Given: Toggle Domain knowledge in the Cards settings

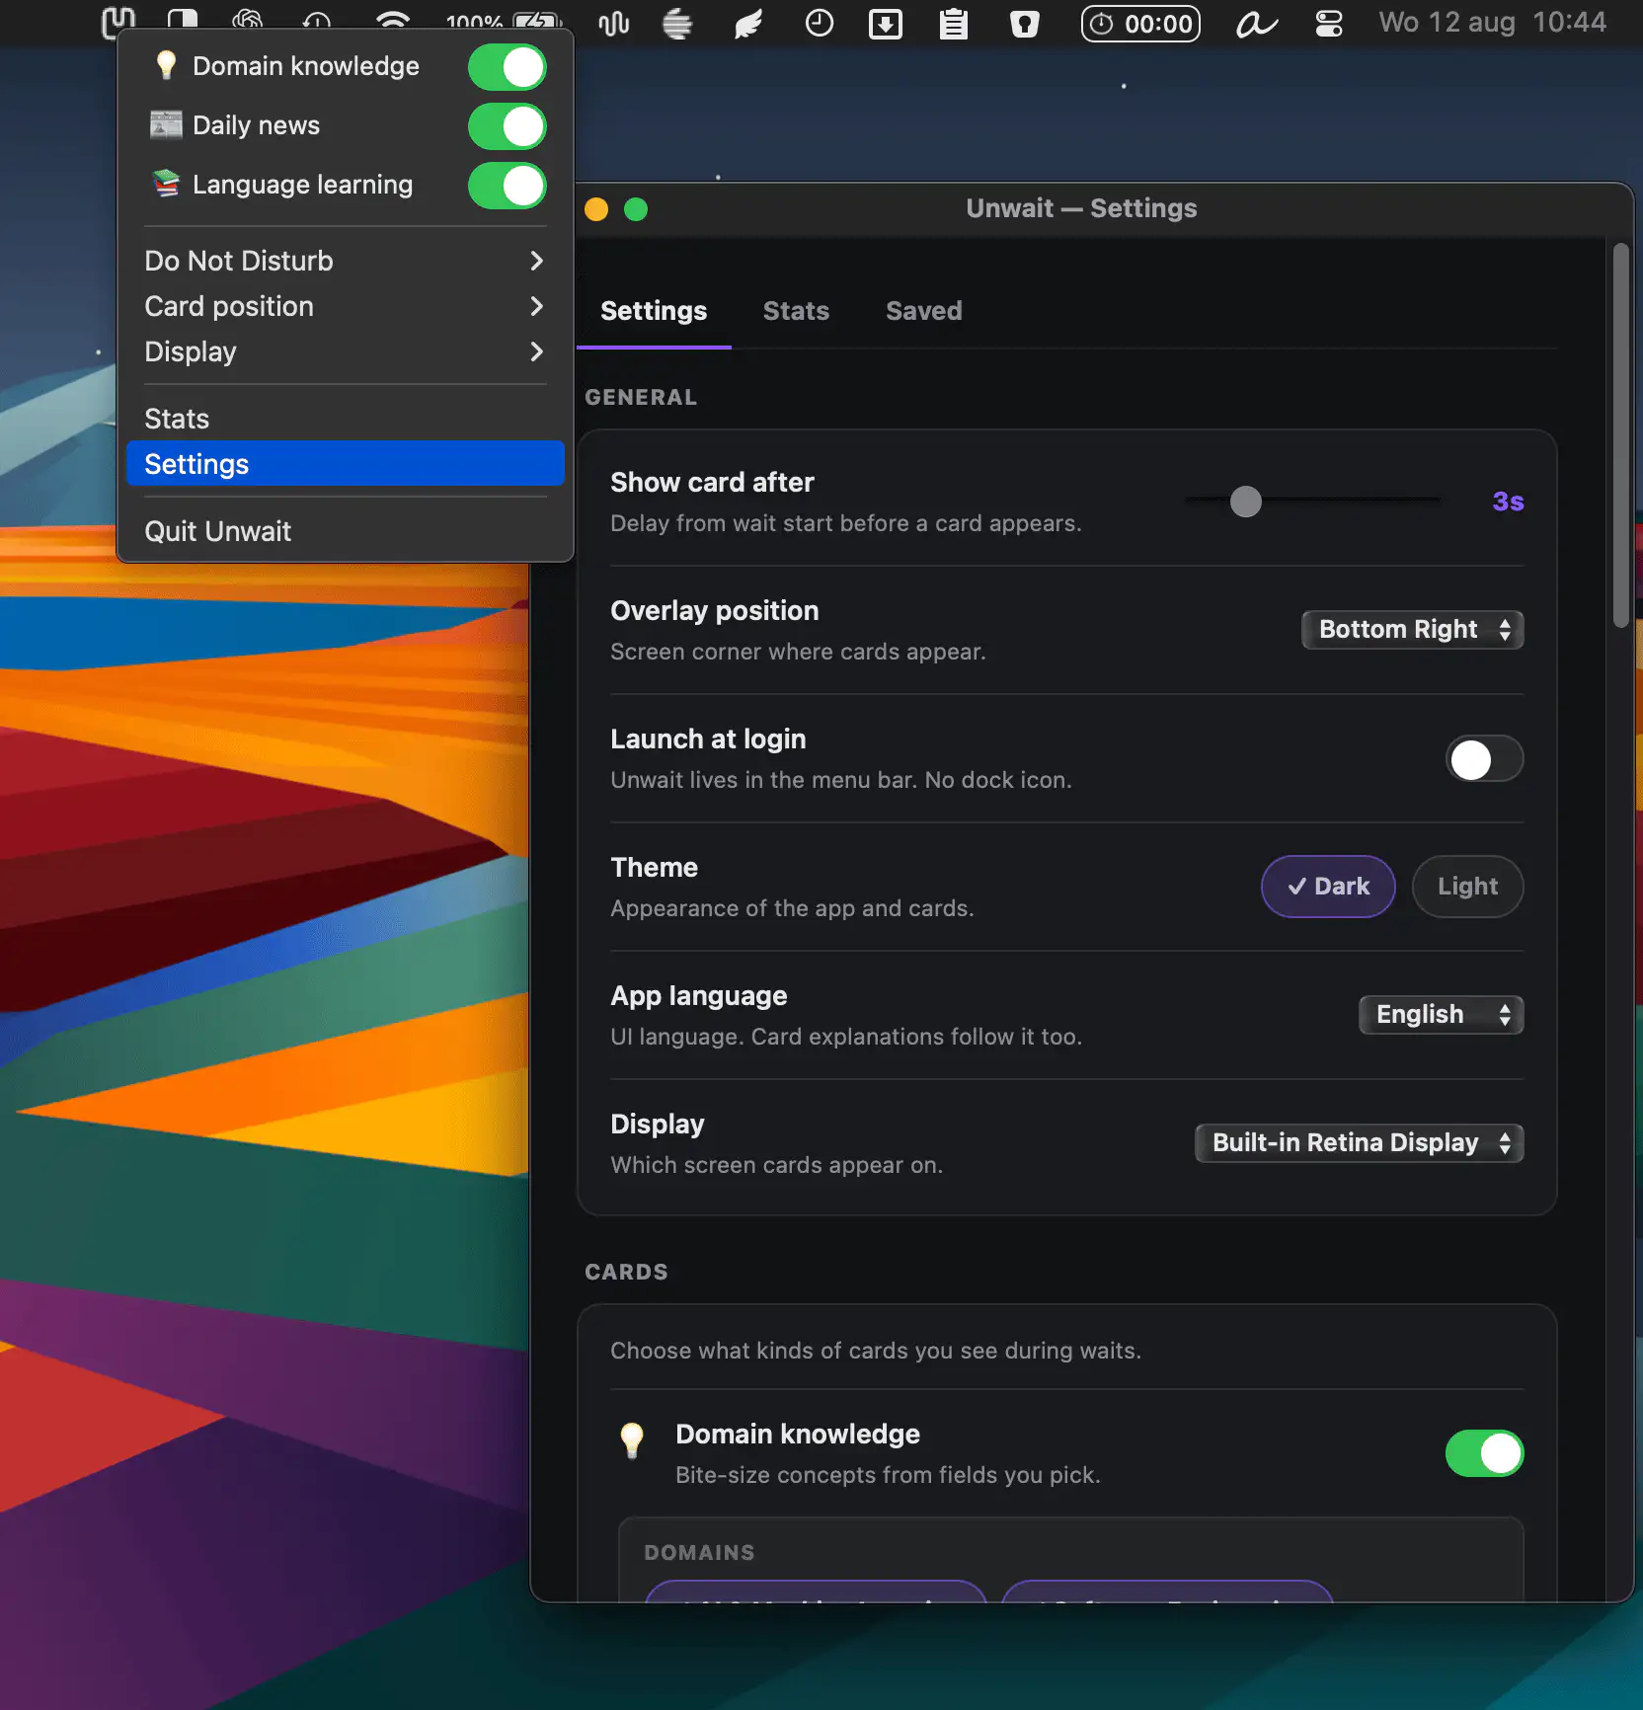Looking at the screenshot, I should [1485, 1453].
